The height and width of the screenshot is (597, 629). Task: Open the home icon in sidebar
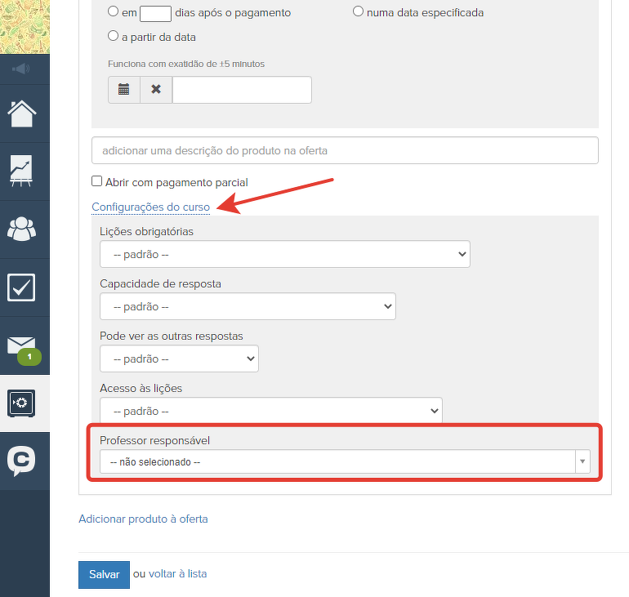(x=22, y=113)
